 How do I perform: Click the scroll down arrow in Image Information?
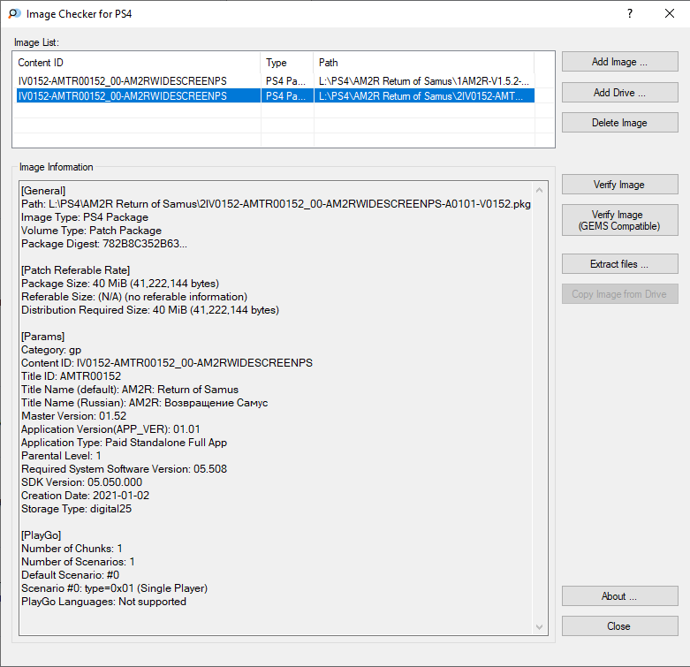click(x=539, y=627)
